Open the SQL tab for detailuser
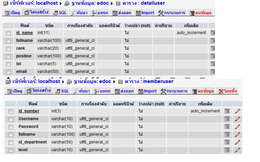This screenshot has width=260, height=162. [x=60, y=13]
